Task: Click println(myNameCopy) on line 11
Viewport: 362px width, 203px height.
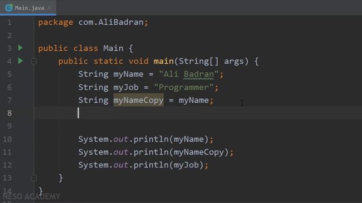Action: pyautogui.click(x=181, y=152)
